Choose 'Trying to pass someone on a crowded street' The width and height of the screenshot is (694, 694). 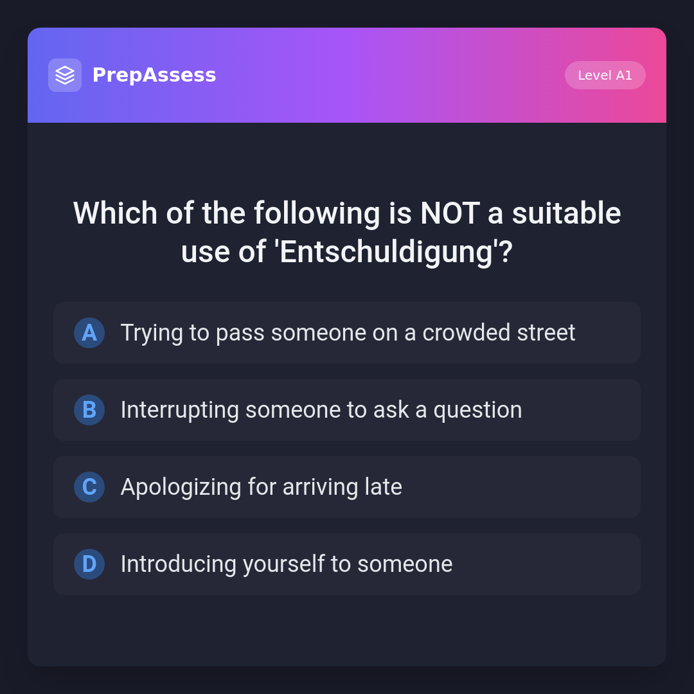348,333
